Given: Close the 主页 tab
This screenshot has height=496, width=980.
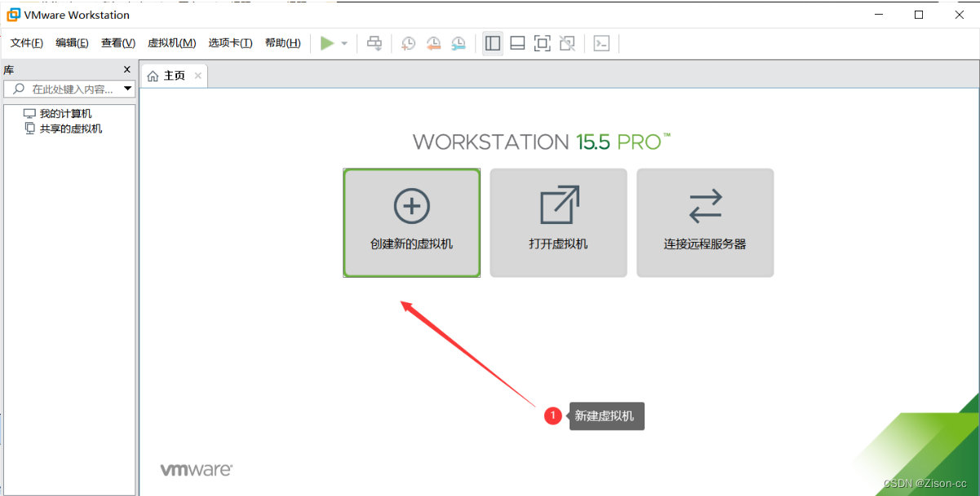Looking at the screenshot, I should click(x=199, y=76).
